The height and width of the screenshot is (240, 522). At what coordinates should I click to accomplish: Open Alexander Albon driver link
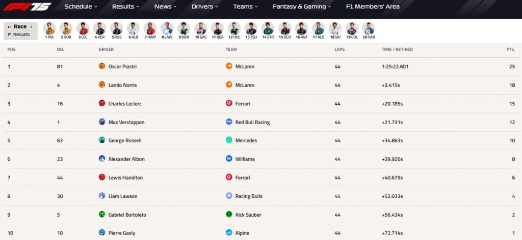[x=126, y=159]
